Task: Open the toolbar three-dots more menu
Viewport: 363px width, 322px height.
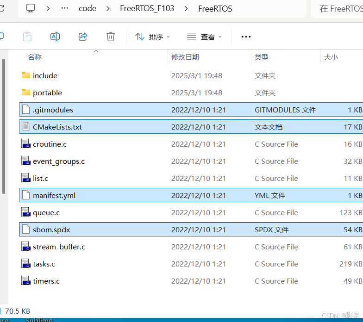Action: click(x=246, y=37)
